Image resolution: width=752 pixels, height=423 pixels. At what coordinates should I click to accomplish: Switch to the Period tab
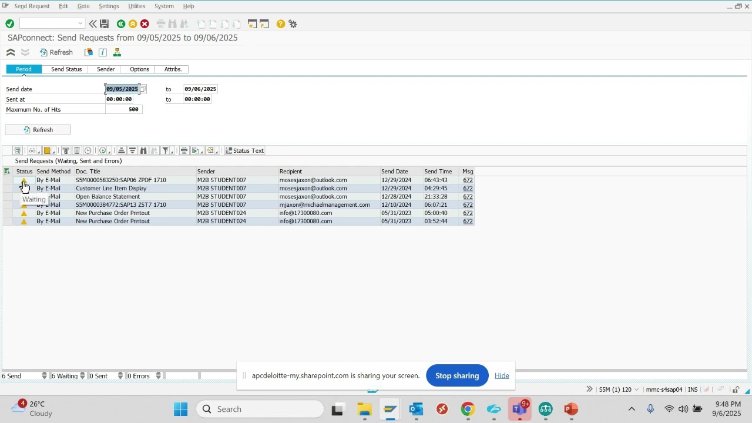coord(23,69)
